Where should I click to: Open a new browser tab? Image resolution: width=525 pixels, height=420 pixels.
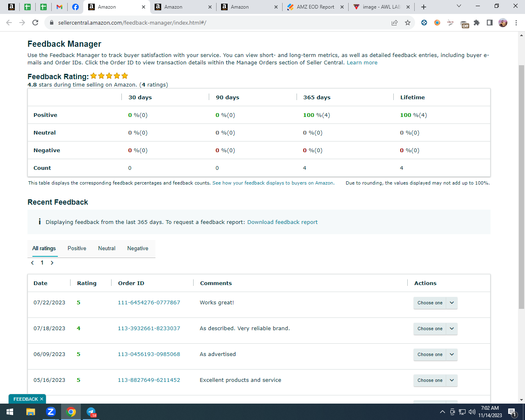tap(424, 7)
